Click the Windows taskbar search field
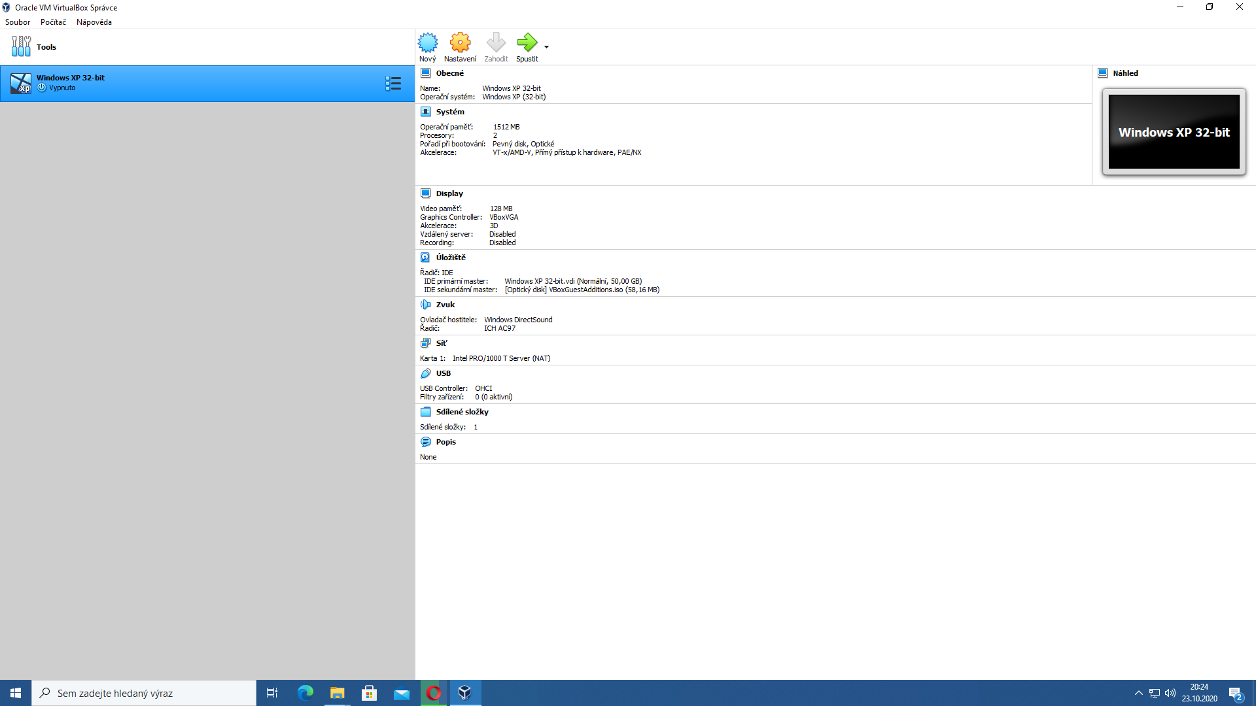The height and width of the screenshot is (706, 1256). (x=144, y=693)
